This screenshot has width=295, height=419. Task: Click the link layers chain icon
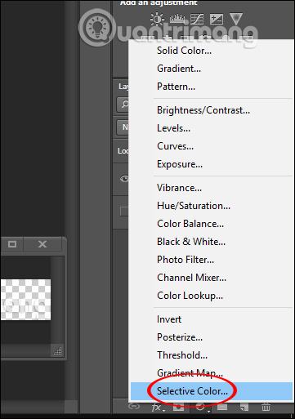pyautogui.click(x=134, y=407)
